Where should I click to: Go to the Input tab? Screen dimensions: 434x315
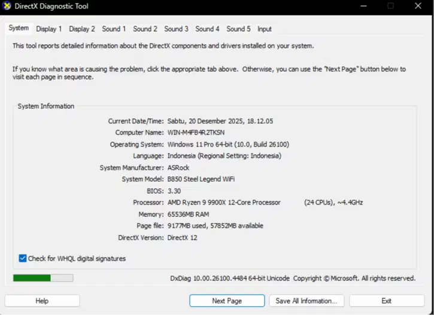click(265, 29)
